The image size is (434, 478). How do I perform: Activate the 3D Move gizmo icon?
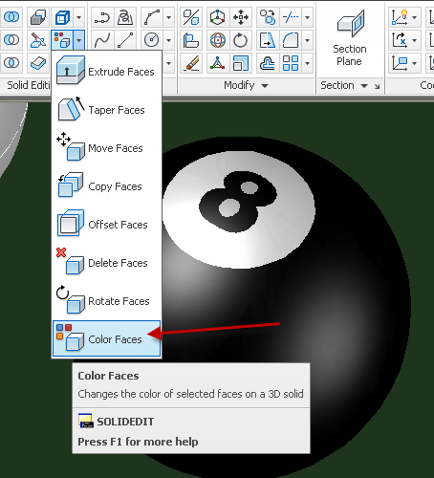pyautogui.click(x=218, y=16)
